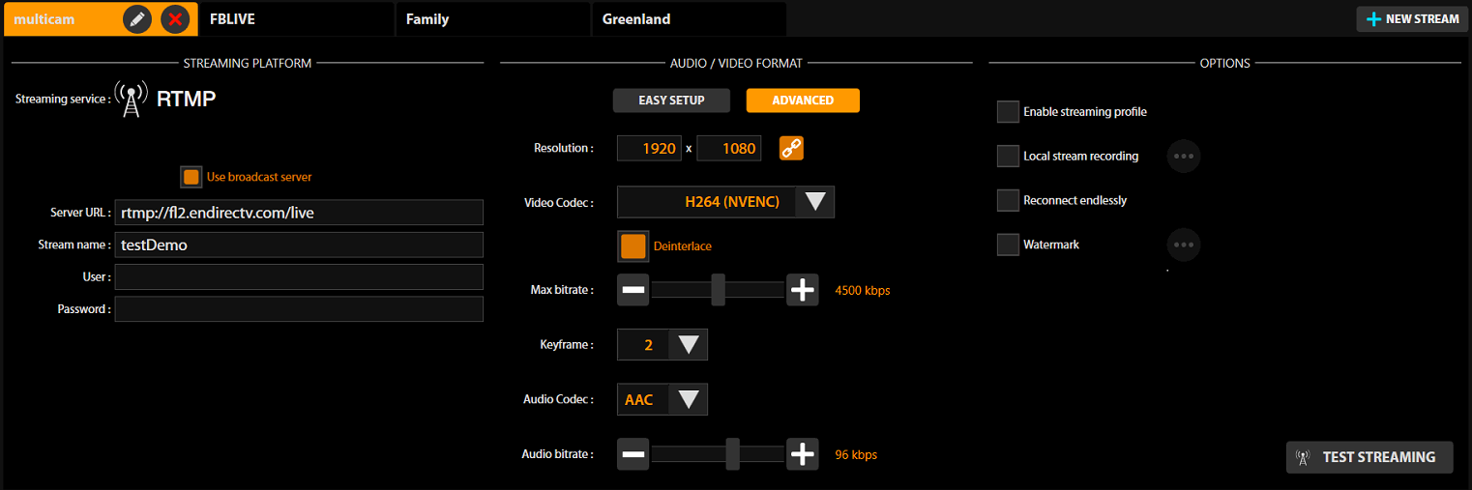
Task: Open Local stream recording options ellipsis
Action: click(1183, 156)
